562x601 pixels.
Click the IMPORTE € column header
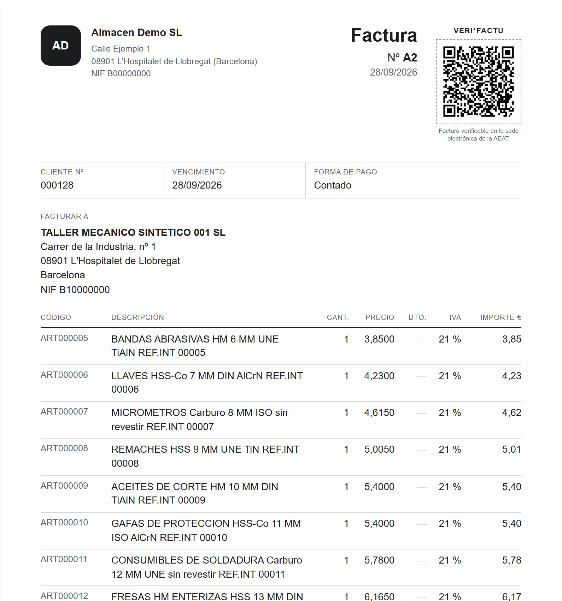500,317
